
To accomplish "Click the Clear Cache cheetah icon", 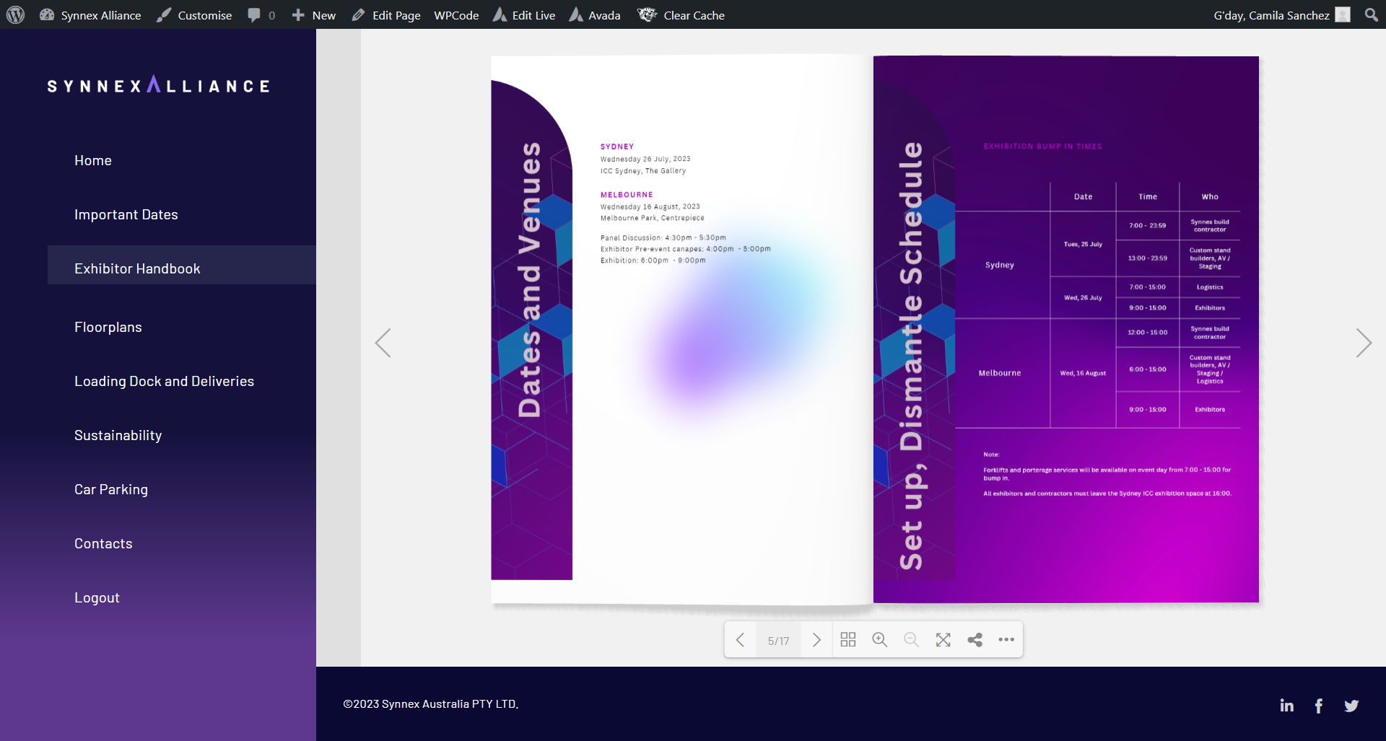I will click(647, 14).
